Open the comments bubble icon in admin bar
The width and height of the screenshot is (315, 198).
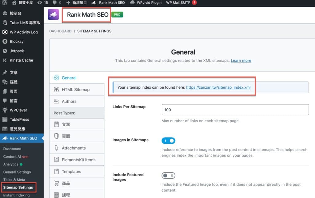55,2
